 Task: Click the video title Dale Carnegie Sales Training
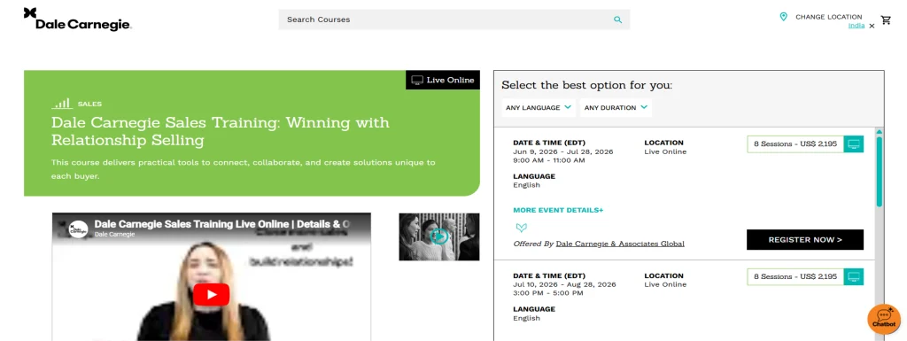tap(222, 224)
